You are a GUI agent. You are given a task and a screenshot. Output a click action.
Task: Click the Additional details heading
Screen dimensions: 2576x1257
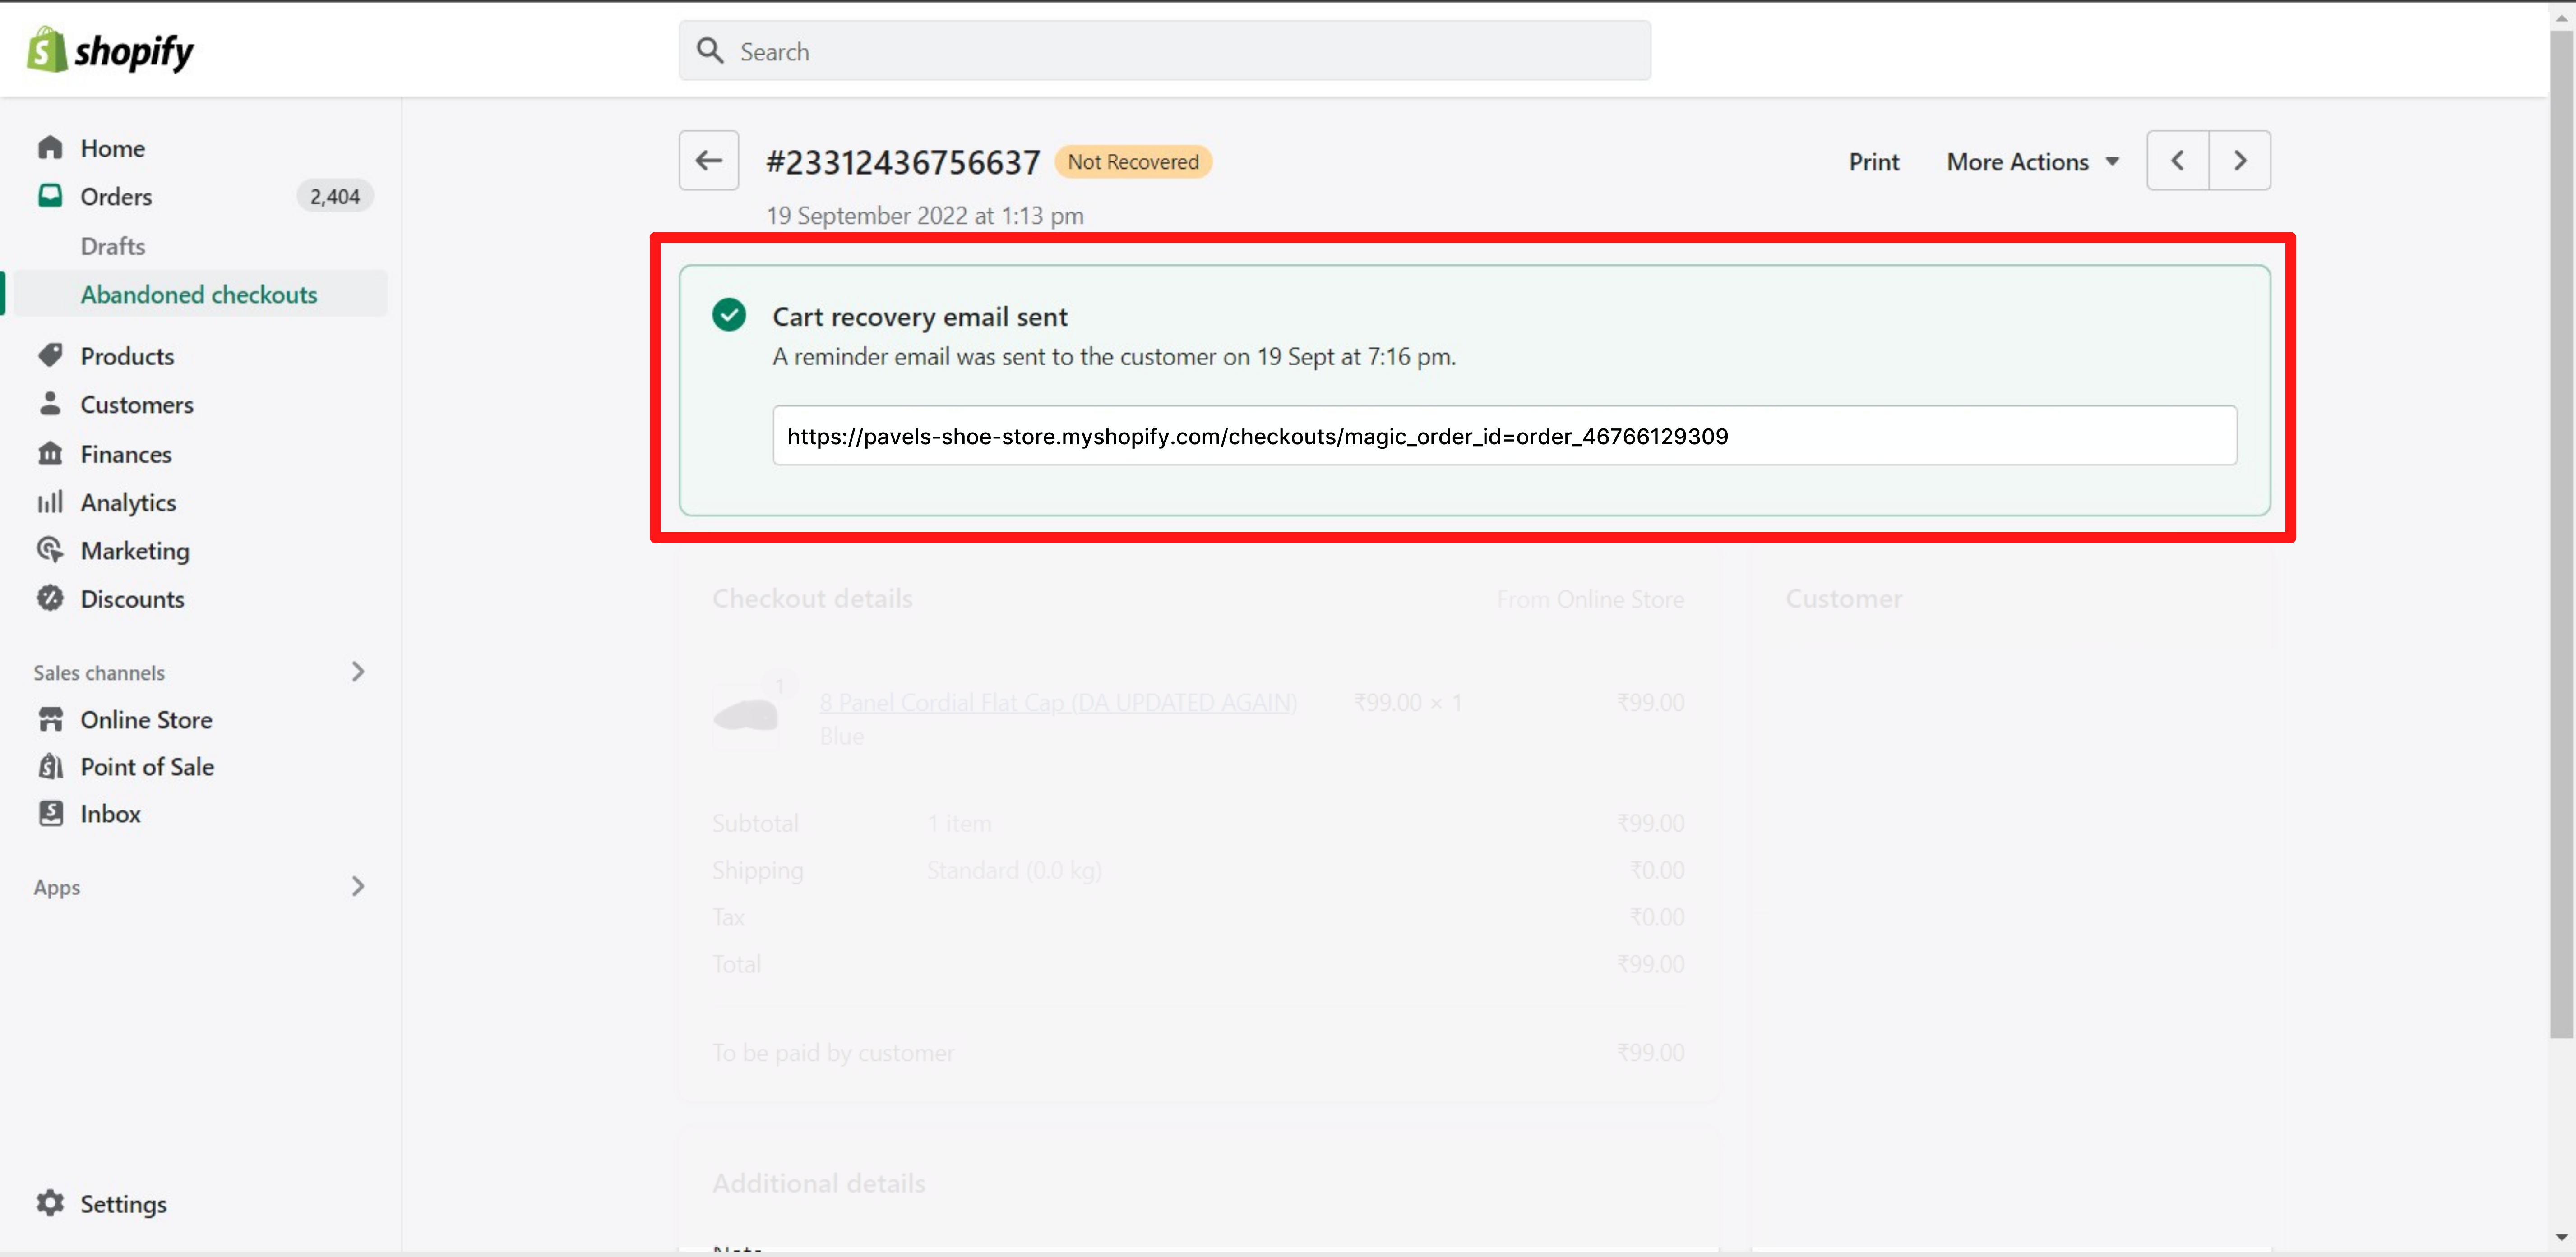pos(818,1183)
